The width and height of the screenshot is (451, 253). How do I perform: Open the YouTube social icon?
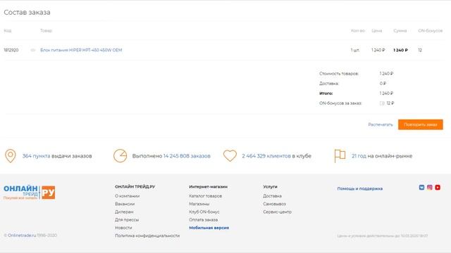coord(438,188)
